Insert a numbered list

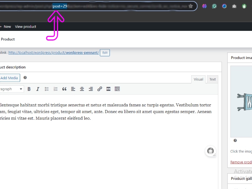point(55,89)
